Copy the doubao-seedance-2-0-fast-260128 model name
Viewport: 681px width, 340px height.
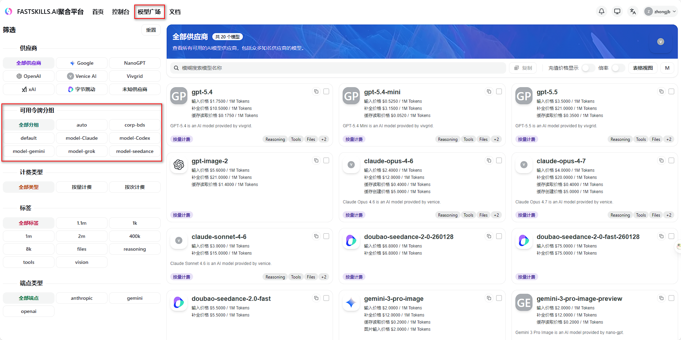click(x=661, y=237)
